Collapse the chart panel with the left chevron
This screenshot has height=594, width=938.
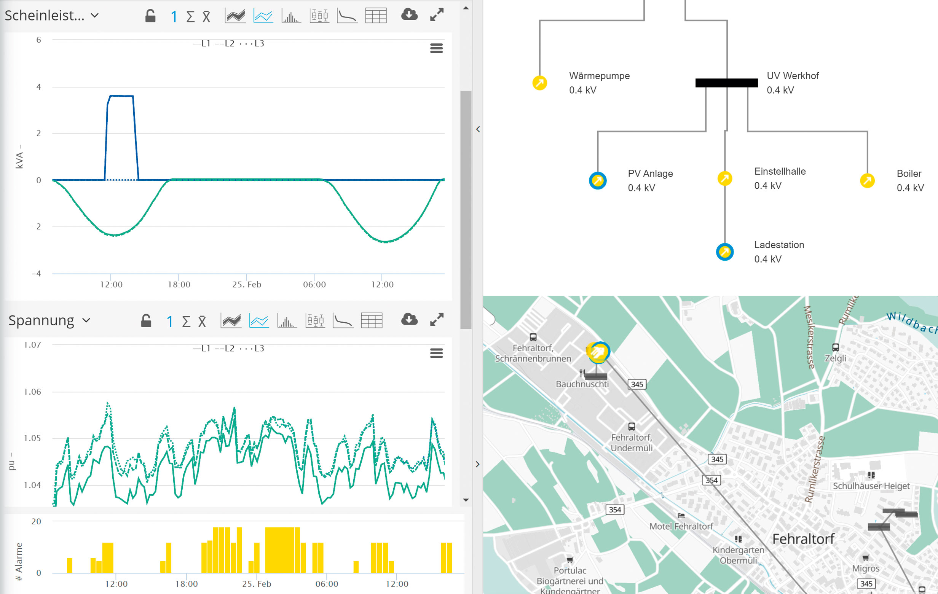pyautogui.click(x=478, y=129)
